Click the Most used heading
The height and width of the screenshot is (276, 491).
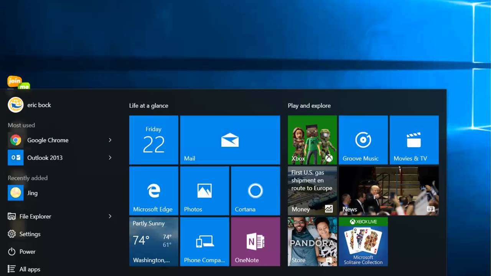(x=21, y=125)
